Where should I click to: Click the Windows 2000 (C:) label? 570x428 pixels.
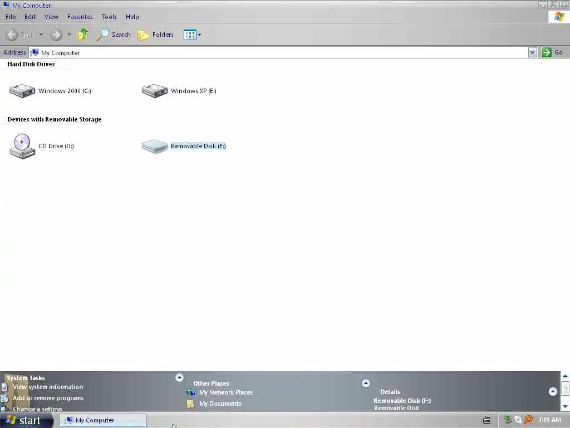pos(65,91)
